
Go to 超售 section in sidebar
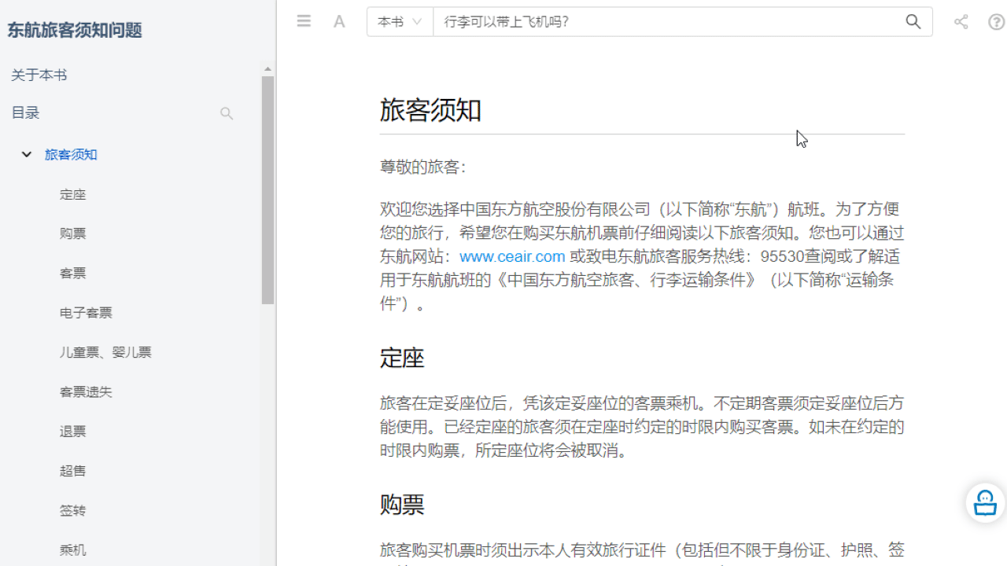pos(72,471)
